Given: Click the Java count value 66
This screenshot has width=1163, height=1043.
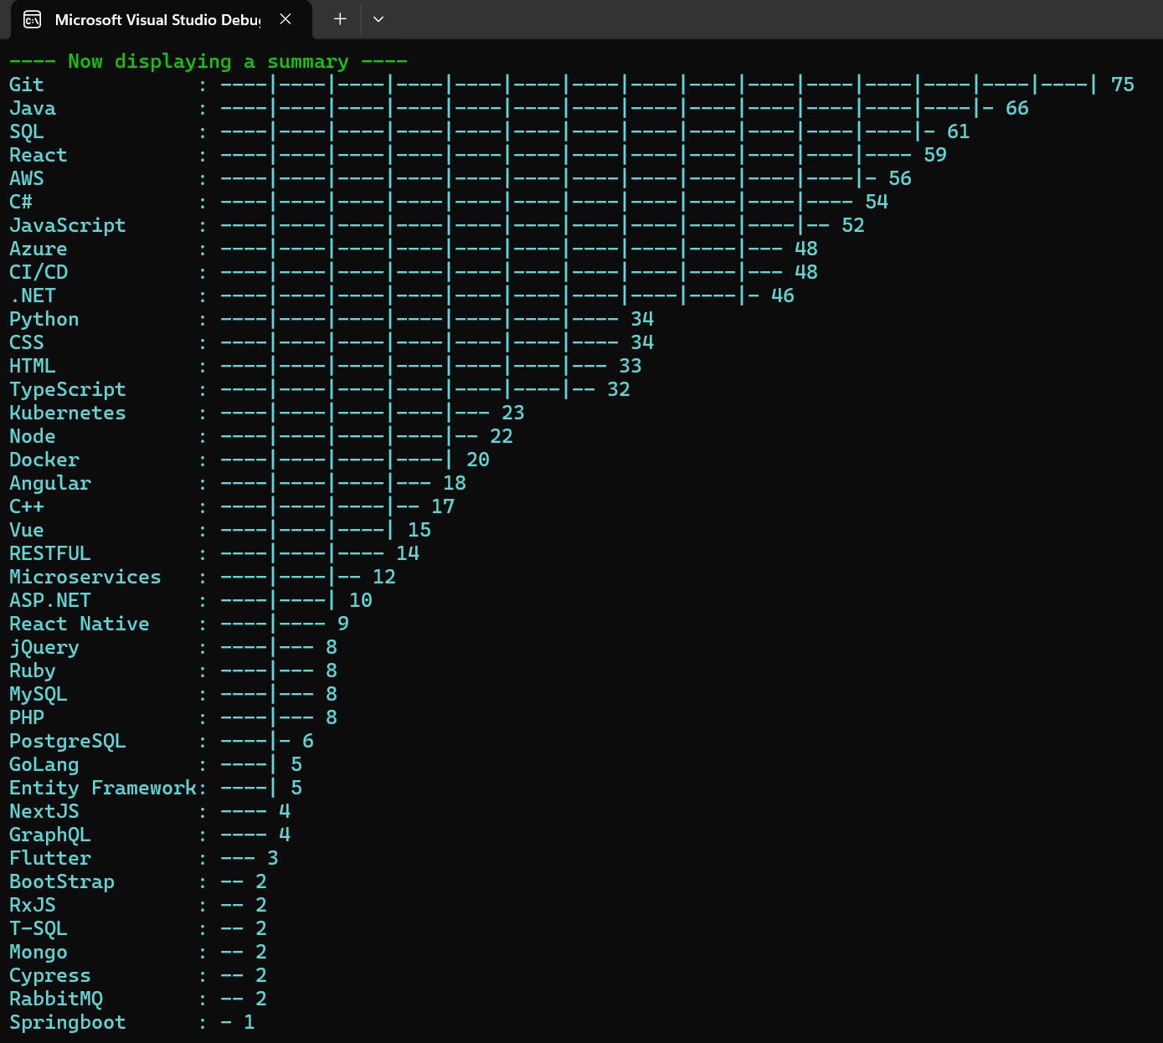Looking at the screenshot, I should click(1016, 108).
